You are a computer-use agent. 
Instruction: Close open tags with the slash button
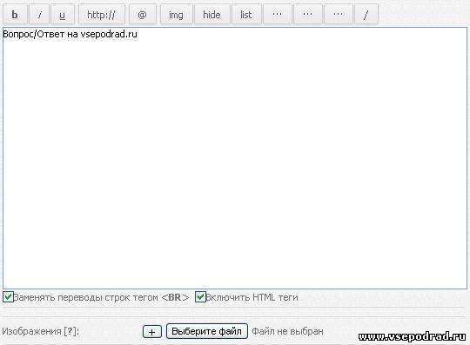366,15
